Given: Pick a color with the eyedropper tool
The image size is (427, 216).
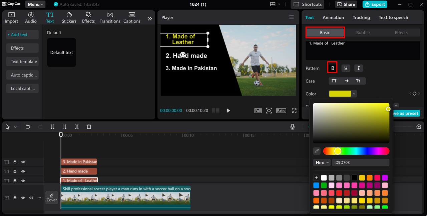Looking at the screenshot, I should pos(317,151).
